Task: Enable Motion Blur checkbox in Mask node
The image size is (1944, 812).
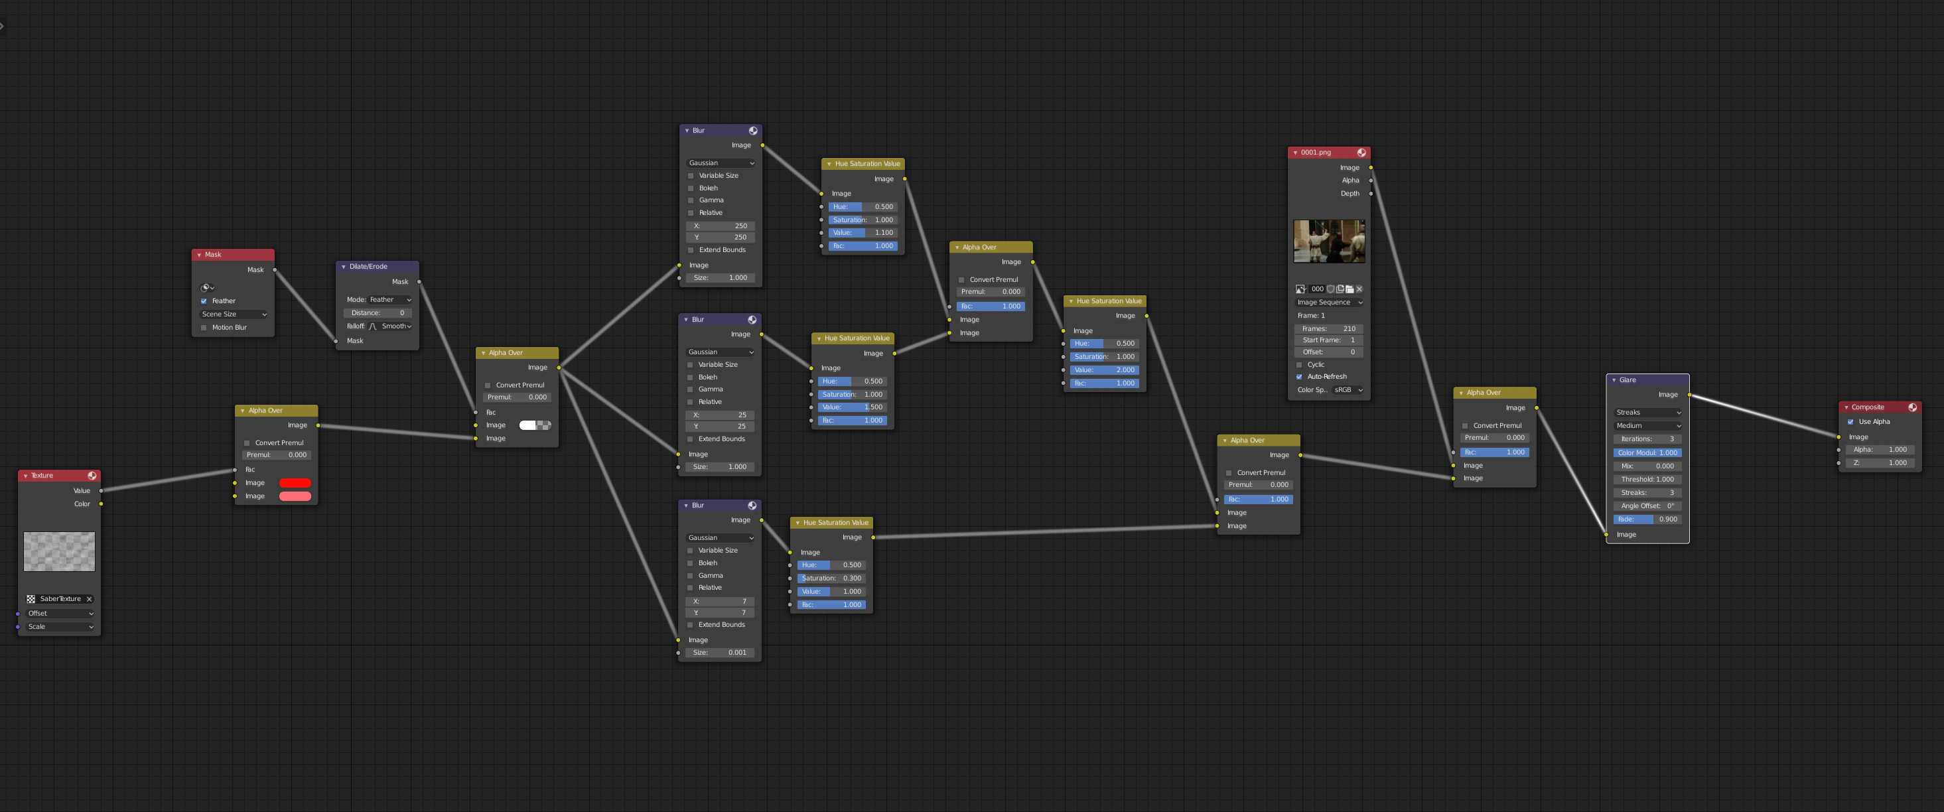Action: coord(204,328)
